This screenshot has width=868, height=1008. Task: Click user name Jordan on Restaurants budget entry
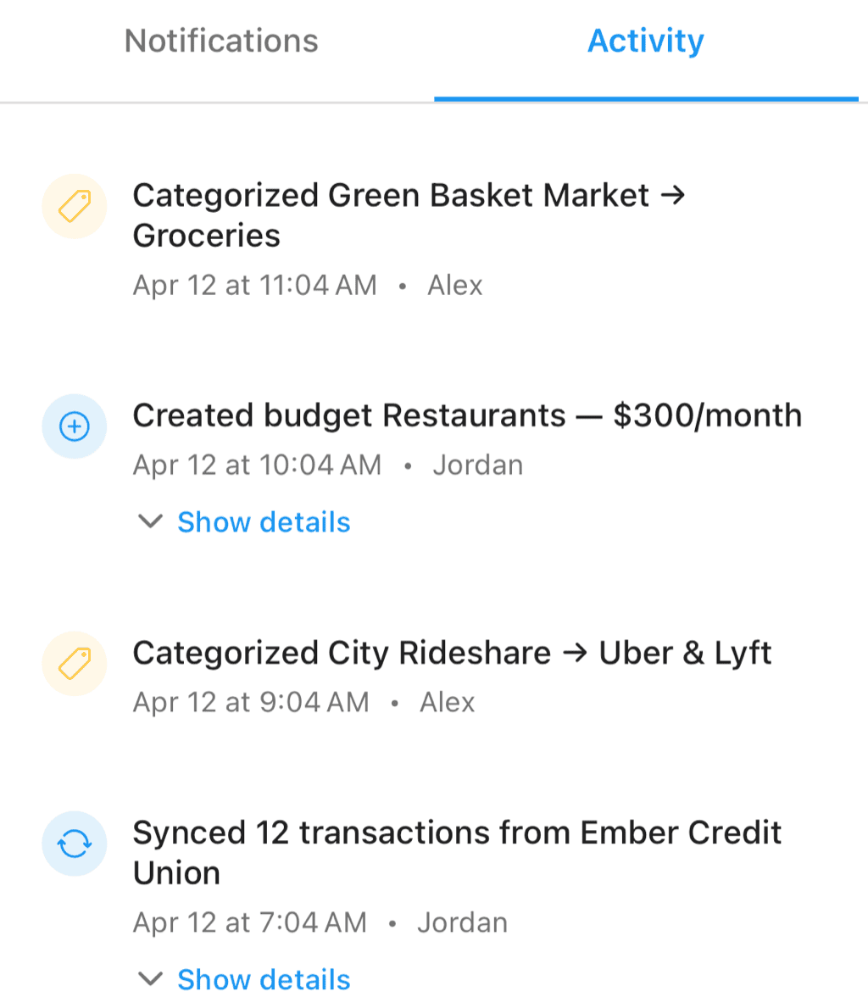(x=478, y=465)
